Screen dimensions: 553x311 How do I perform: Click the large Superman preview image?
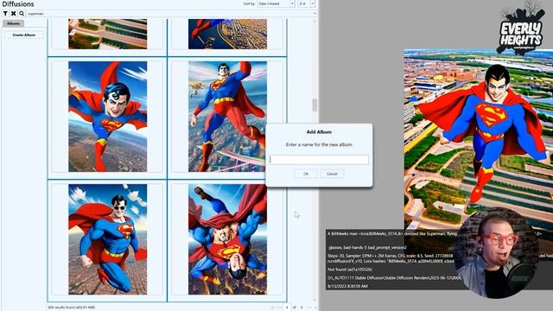tap(478, 139)
